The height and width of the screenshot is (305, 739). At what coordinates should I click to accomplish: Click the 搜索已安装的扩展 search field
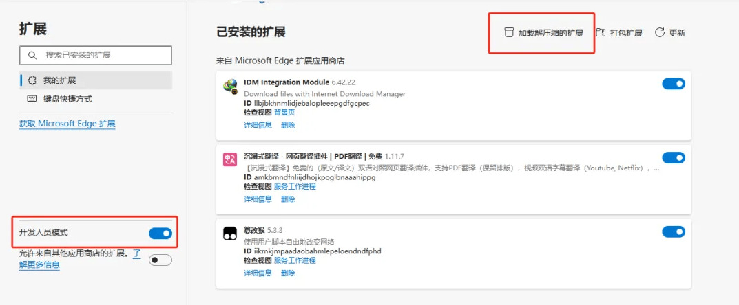[96, 56]
